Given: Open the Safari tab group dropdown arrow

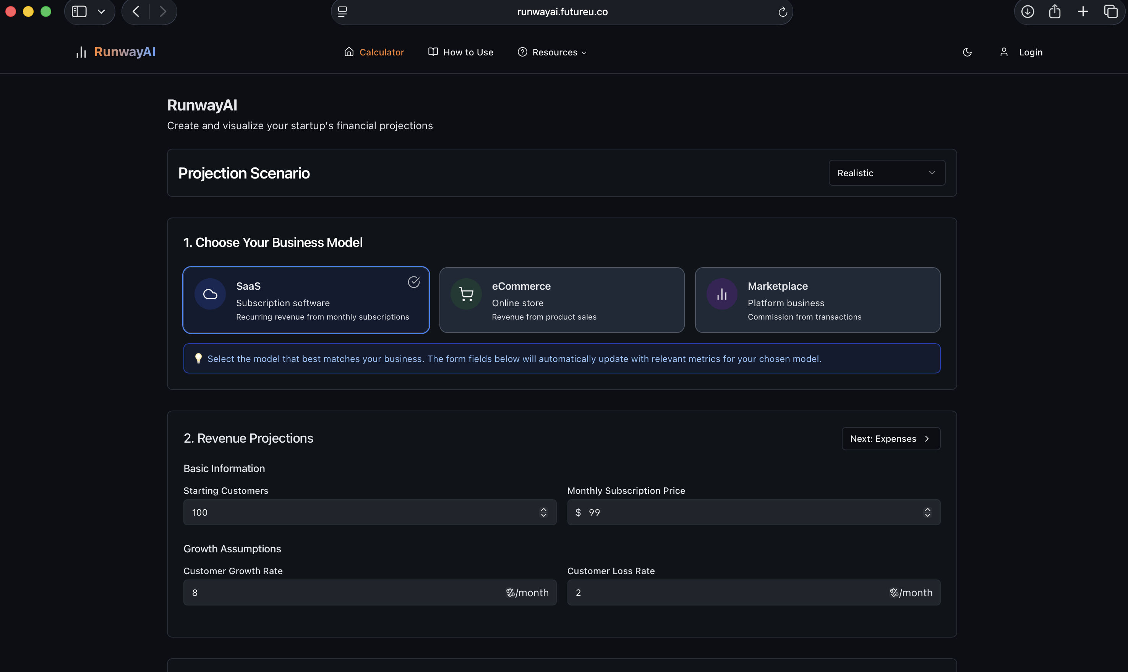Looking at the screenshot, I should 101,11.
